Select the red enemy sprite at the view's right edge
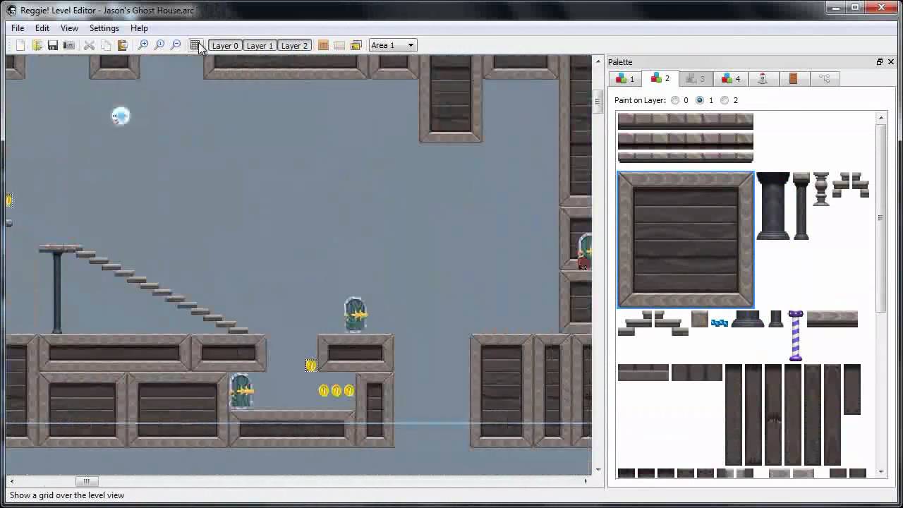Viewport: 903px width, 508px height. pyautogui.click(x=583, y=264)
